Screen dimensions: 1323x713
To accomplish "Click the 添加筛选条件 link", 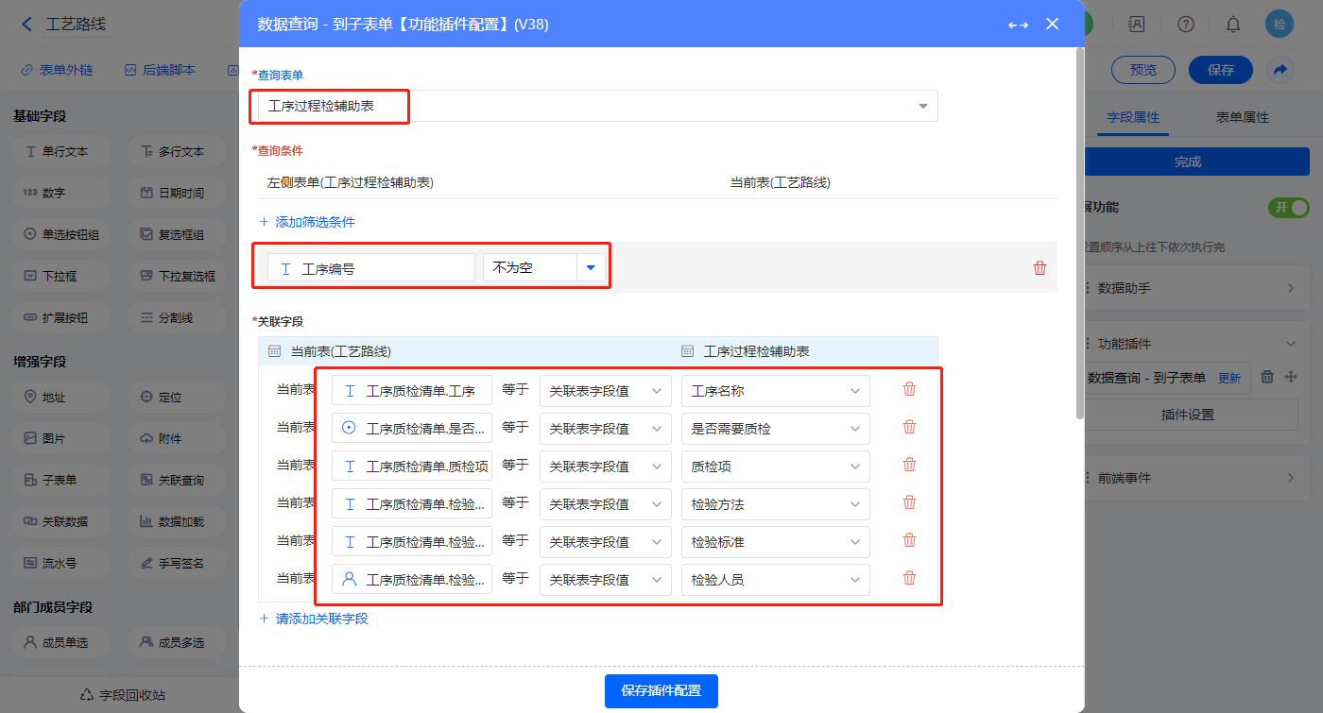I will click(307, 222).
